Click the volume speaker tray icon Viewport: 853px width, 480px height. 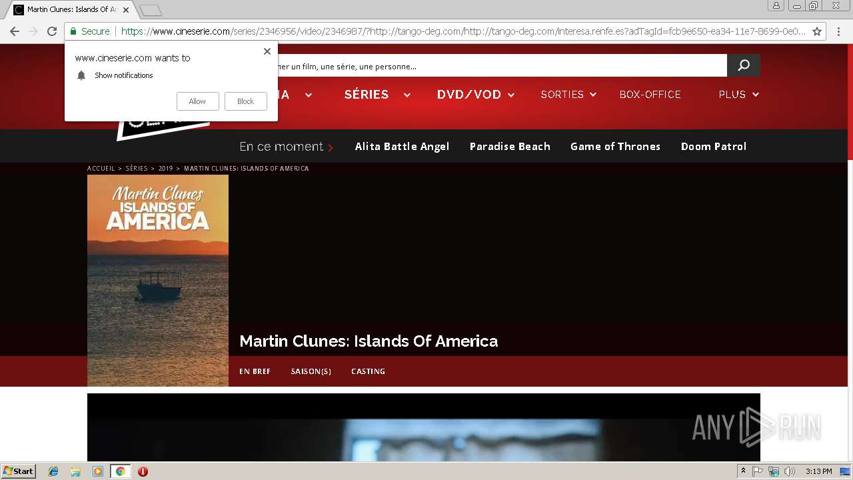790,471
